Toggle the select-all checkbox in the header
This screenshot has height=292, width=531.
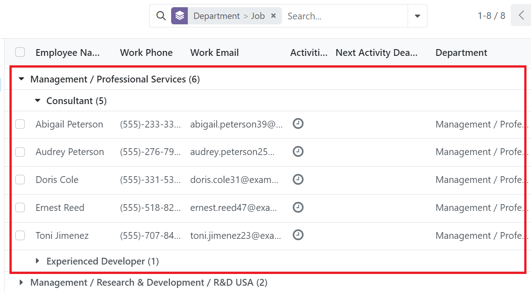(x=20, y=52)
